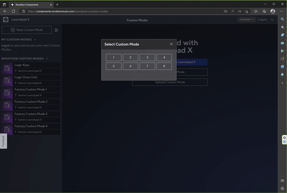
Task: Open the Read aloud icon
Action: [x=232, y=11]
